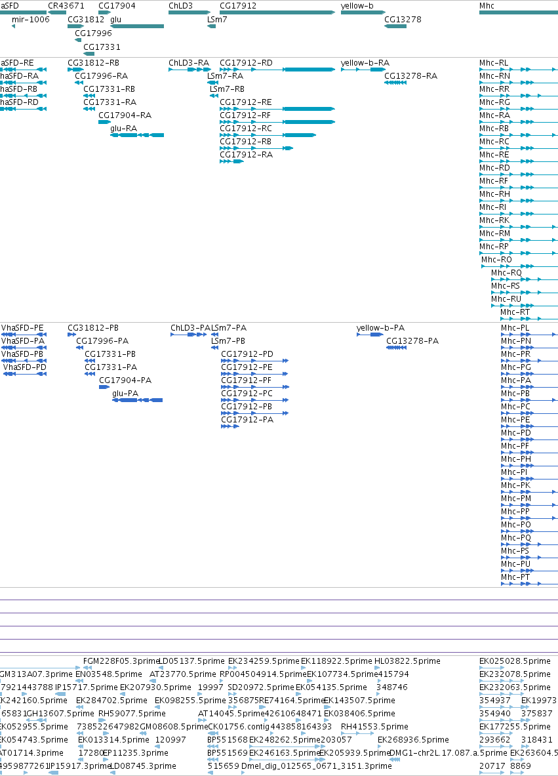Select EST AT23770.5prime label
The height and width of the screenshot is (776, 558).
(183, 674)
